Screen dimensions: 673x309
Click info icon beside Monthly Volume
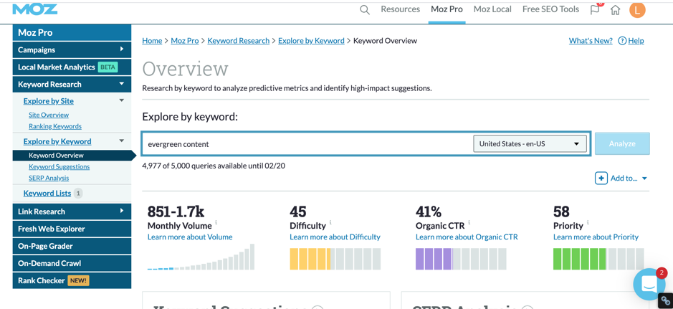tap(216, 222)
